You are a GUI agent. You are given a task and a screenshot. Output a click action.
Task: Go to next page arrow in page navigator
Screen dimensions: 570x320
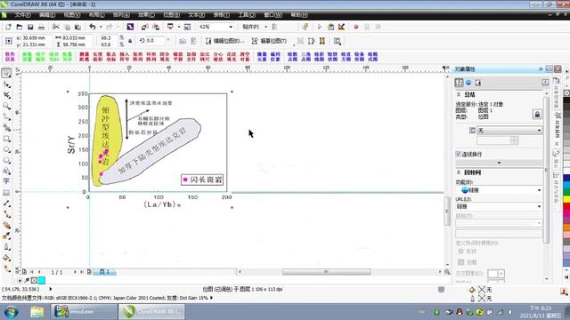click(x=75, y=272)
